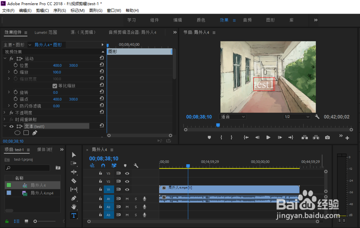This screenshot has width=360, height=228.
Task: Open program monitor settings wrench
Action: [317, 117]
